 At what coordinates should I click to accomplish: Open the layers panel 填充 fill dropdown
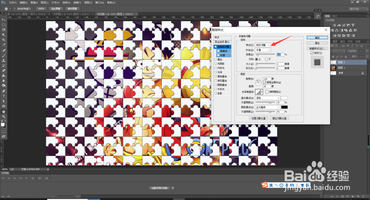[367, 57]
